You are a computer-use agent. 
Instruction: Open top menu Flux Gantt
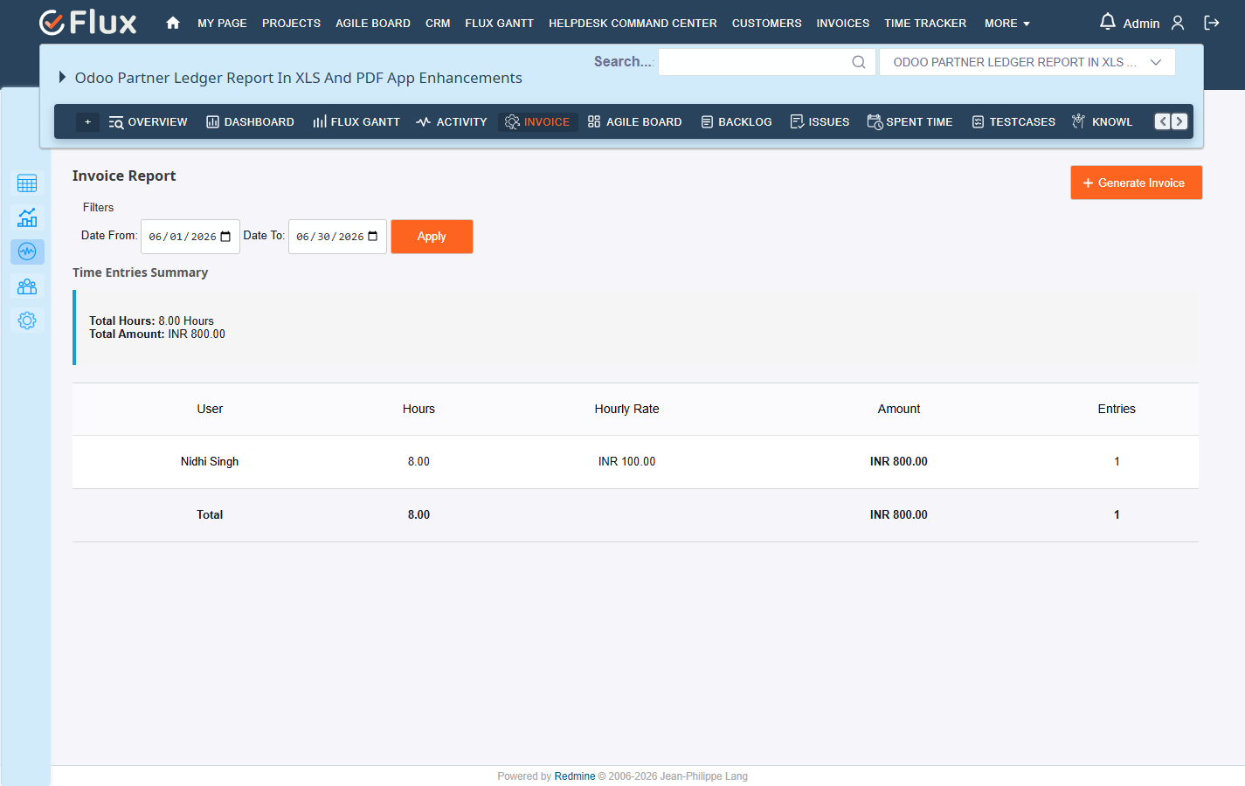click(x=499, y=24)
